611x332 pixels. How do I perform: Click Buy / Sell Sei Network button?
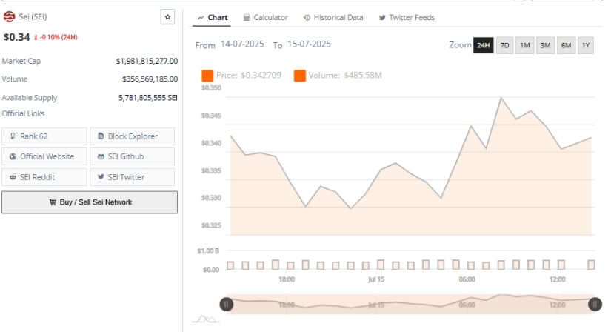coord(89,202)
